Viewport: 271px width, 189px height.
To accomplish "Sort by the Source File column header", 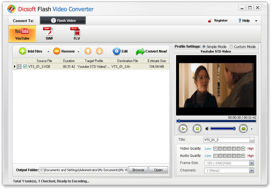I will click(x=44, y=61).
